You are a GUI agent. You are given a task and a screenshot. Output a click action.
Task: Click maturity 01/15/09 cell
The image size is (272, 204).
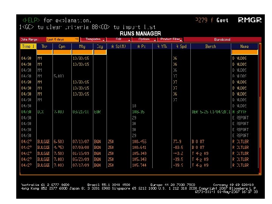pos(81,153)
